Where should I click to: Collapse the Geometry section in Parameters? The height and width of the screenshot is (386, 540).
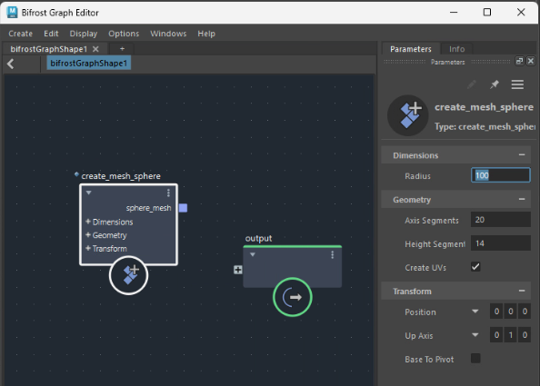tap(522, 199)
